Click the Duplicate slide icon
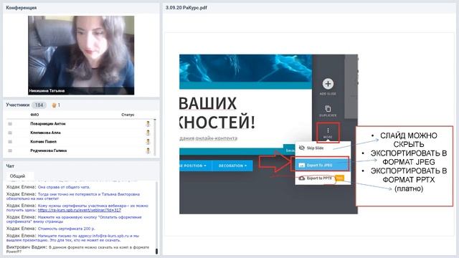The image size is (459, 258). click(x=328, y=109)
